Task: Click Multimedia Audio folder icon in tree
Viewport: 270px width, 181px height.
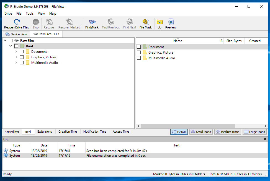Action: coord(27,62)
